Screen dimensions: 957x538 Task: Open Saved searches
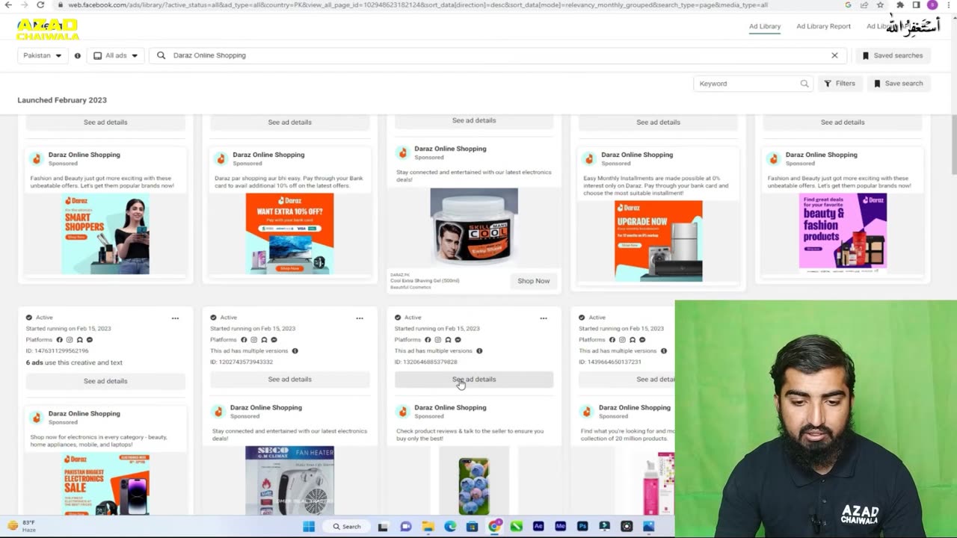[x=893, y=55]
